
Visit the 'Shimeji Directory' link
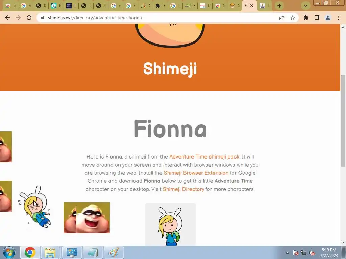tap(183, 189)
